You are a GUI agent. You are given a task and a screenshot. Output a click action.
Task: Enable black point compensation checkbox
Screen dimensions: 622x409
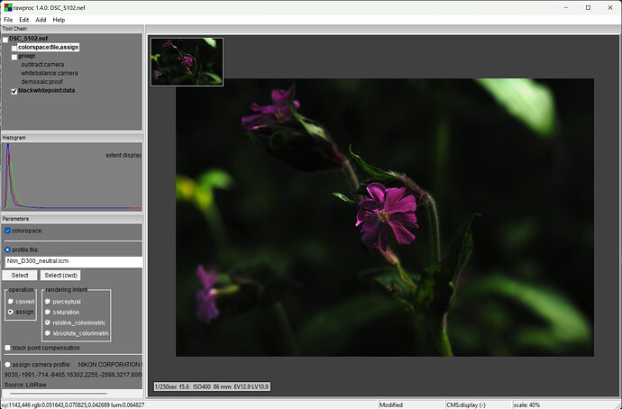(x=7, y=348)
